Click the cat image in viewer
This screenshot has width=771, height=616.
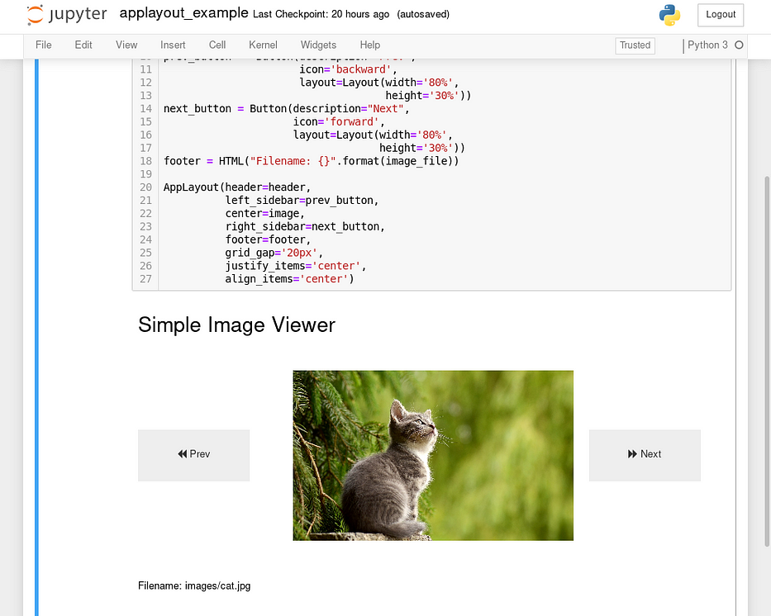click(433, 455)
